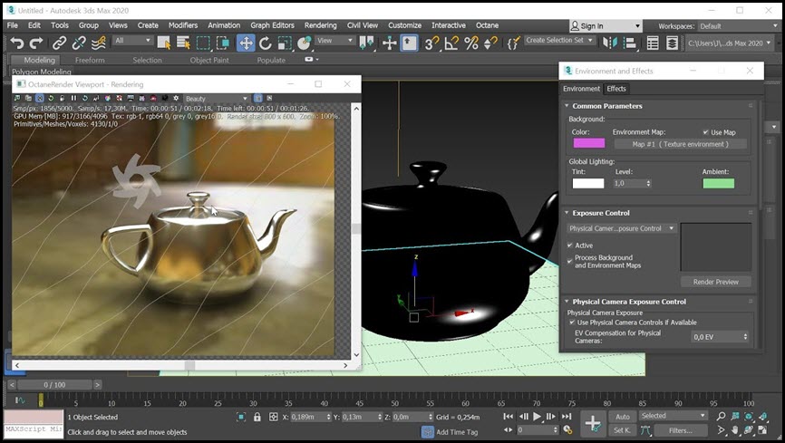The width and height of the screenshot is (785, 443).
Task: Switch to the Freeform ribbon tab
Action: [x=90, y=60]
